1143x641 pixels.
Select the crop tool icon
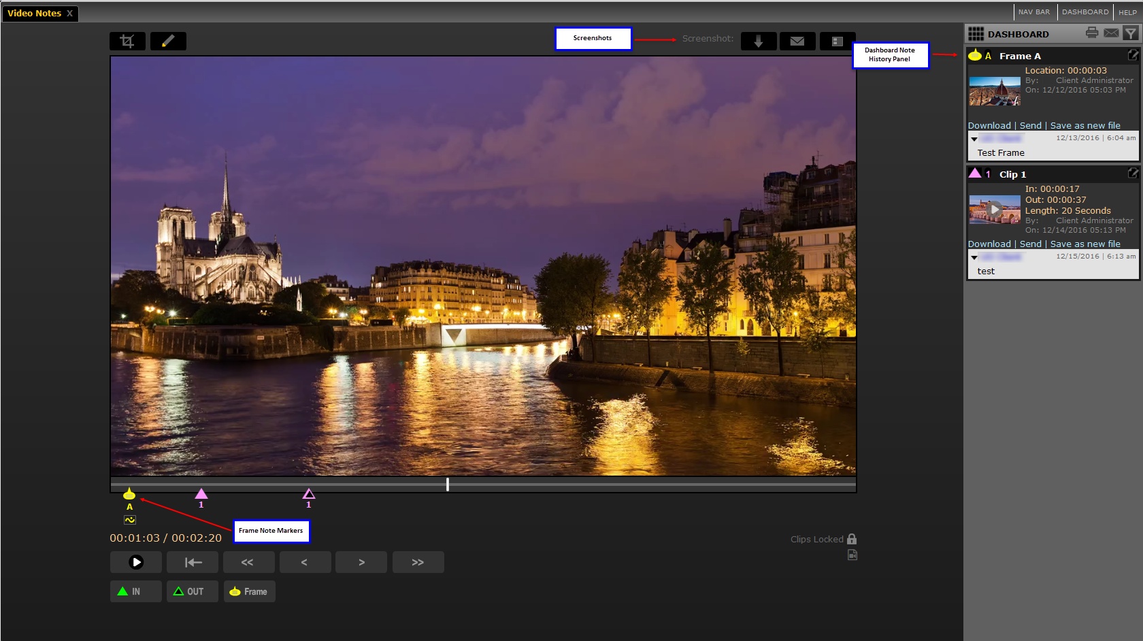pos(127,42)
